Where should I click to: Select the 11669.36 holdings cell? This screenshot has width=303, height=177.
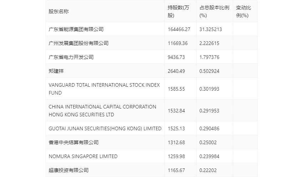coord(178,43)
